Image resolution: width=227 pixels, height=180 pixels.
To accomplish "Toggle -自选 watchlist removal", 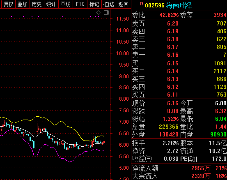I will [109, 4].
